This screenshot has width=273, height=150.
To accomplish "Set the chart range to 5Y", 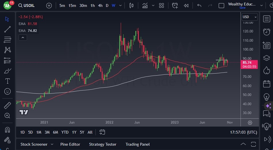I will coord(82,132).
